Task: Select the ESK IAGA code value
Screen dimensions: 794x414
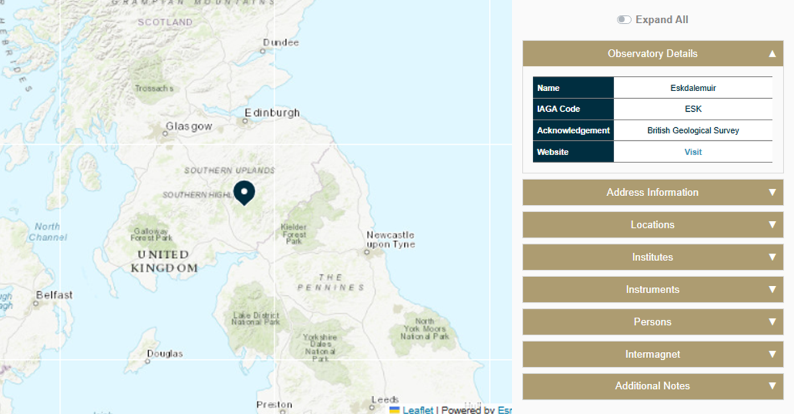Action: 693,109
